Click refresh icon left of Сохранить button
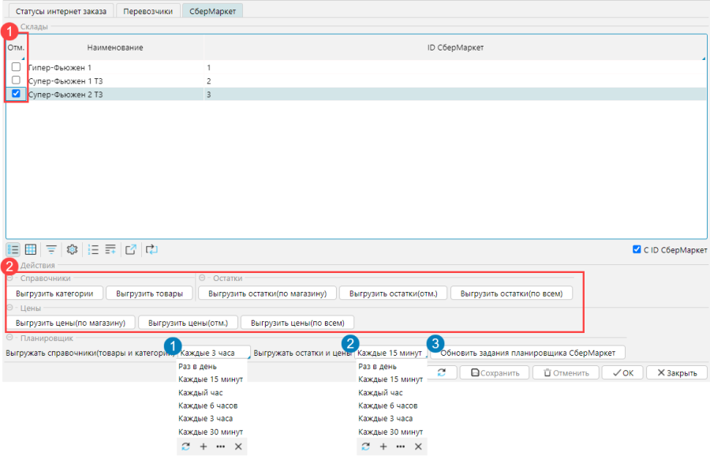The image size is (710, 456). (442, 372)
